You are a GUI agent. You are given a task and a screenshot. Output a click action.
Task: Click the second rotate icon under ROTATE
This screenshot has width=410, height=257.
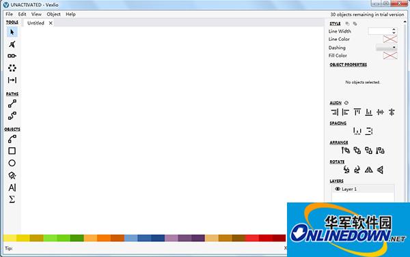pos(357,170)
